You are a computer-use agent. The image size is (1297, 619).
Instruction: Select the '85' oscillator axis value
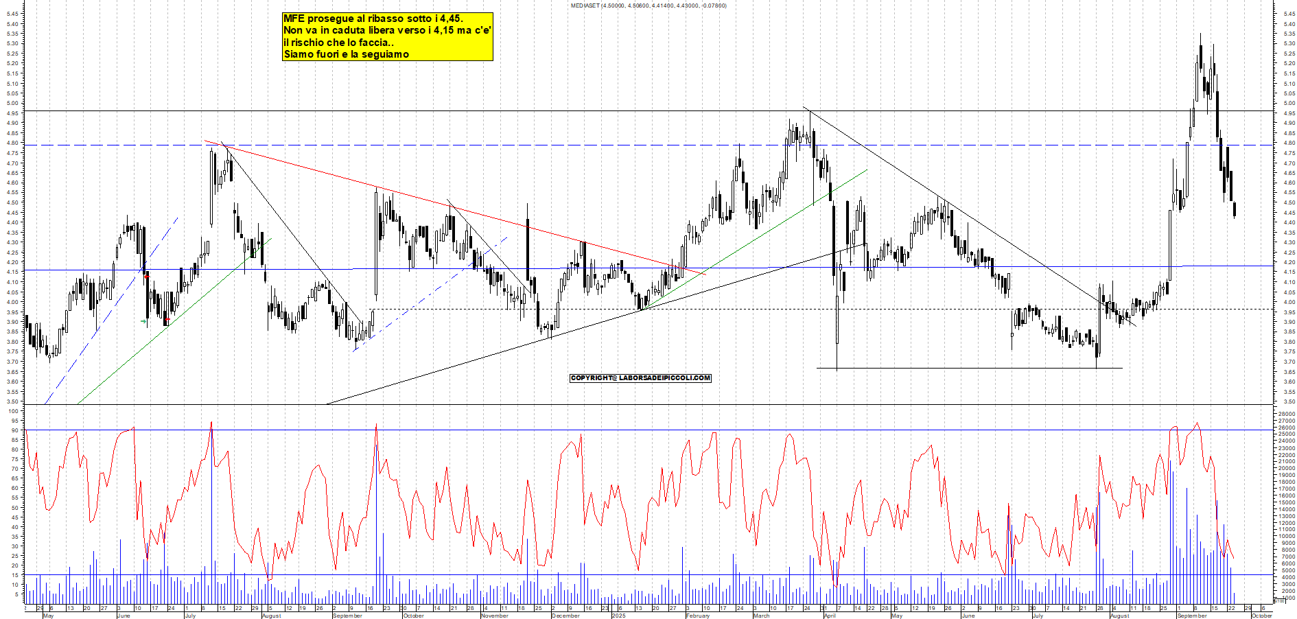pyautogui.click(x=15, y=440)
